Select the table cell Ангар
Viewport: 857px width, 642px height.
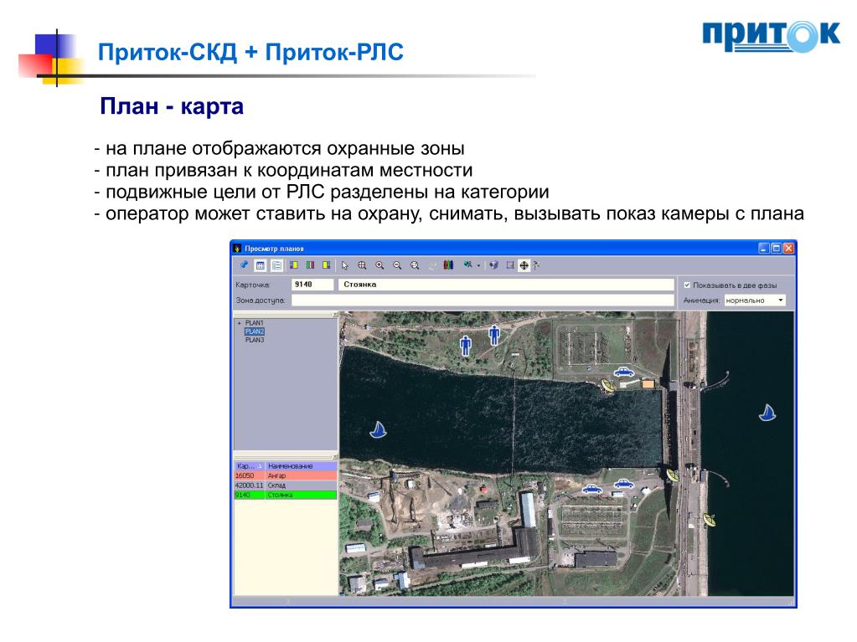pos(301,476)
